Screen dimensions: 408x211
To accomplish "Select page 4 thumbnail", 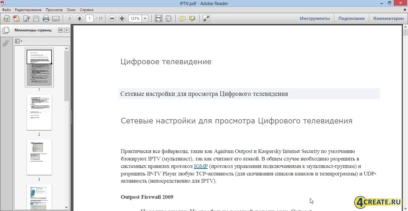I will click(x=39, y=197).
